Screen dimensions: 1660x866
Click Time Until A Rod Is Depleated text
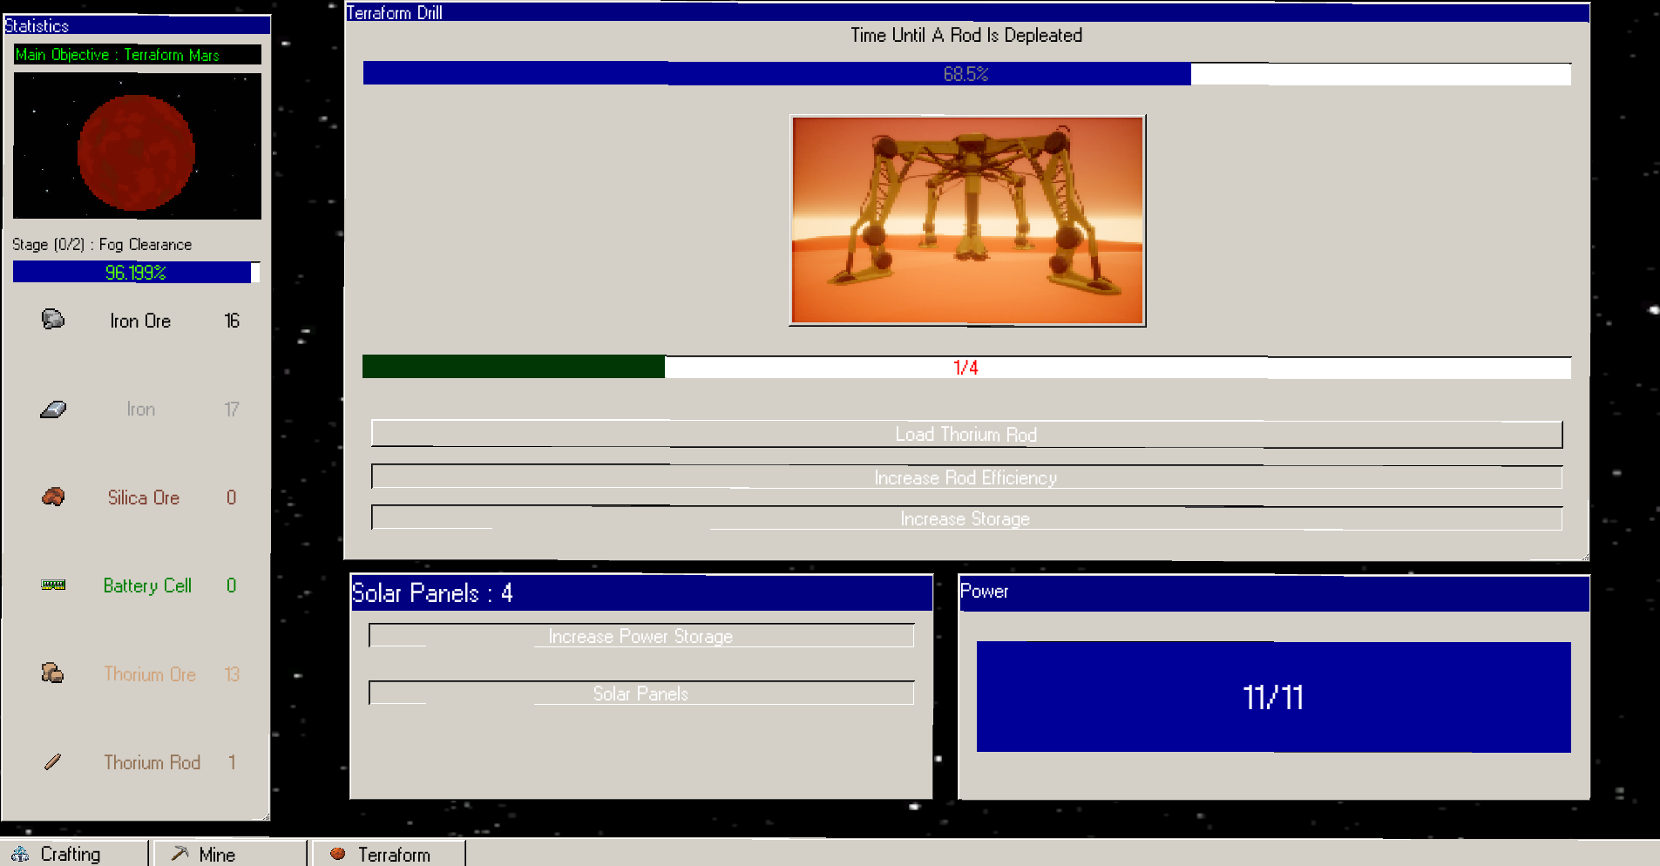[x=966, y=35]
